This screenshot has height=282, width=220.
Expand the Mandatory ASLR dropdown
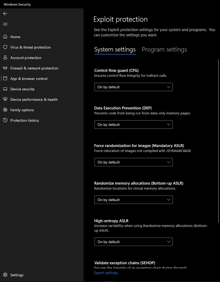click(x=133, y=162)
